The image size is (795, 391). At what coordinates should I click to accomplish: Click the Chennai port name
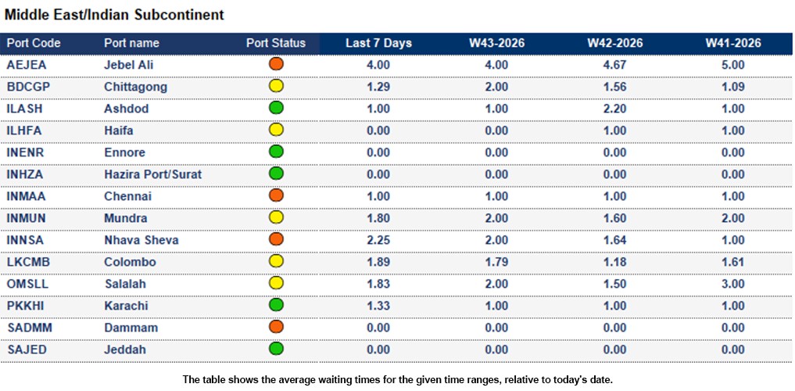[x=127, y=196]
